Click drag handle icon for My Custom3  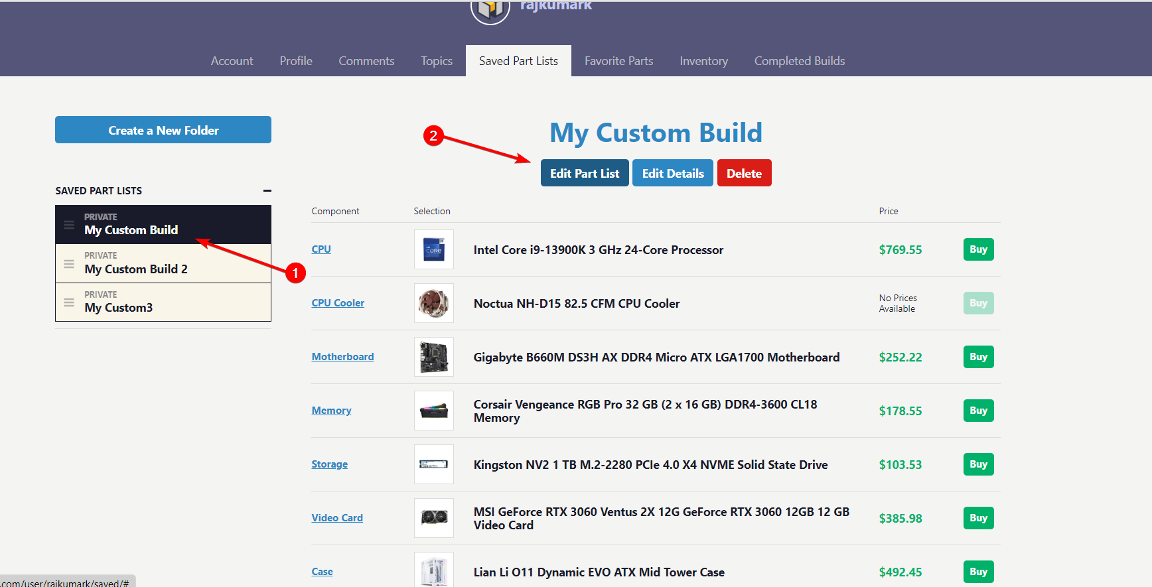click(x=69, y=302)
